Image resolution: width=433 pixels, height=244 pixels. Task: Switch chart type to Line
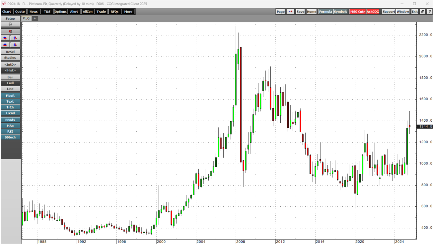click(10, 89)
